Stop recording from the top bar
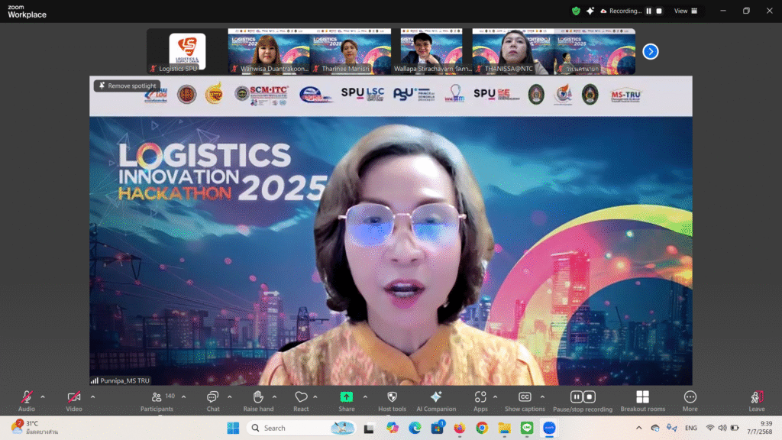The height and width of the screenshot is (440, 782). tap(659, 11)
